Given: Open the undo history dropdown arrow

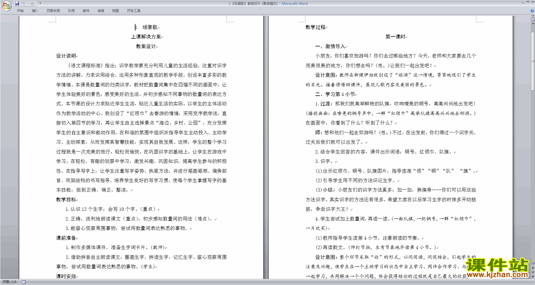Looking at the screenshot, I should click(27, 3).
